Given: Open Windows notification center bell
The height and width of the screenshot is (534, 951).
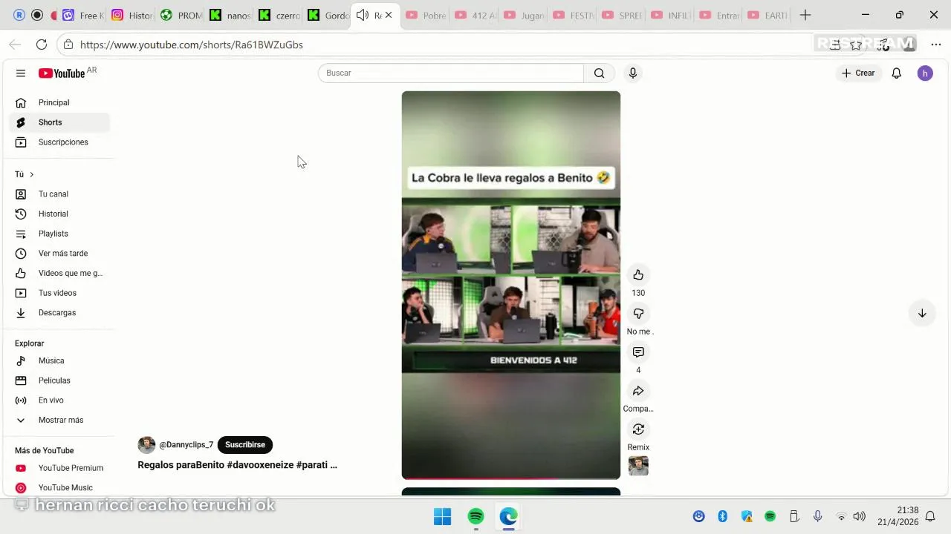Looking at the screenshot, I should (930, 516).
